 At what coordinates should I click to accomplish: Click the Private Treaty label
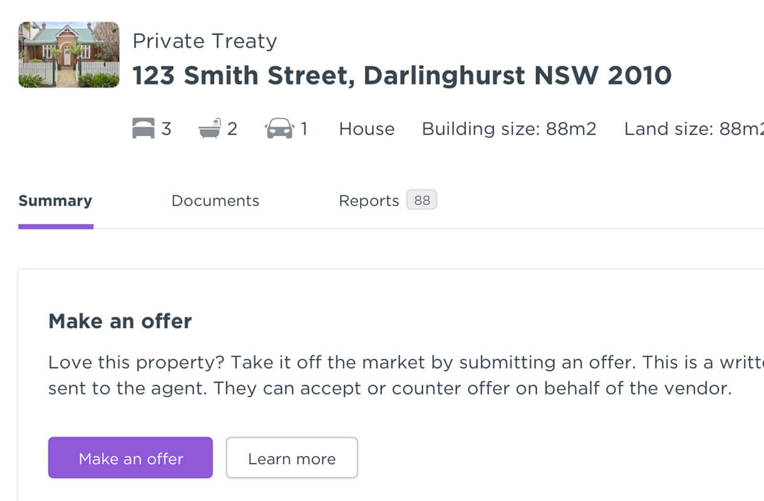point(205,41)
